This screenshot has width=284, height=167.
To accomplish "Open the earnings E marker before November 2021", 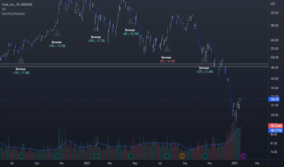I will [57, 156].
